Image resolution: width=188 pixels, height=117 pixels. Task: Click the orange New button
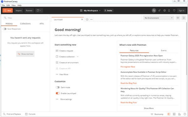click(8, 11)
